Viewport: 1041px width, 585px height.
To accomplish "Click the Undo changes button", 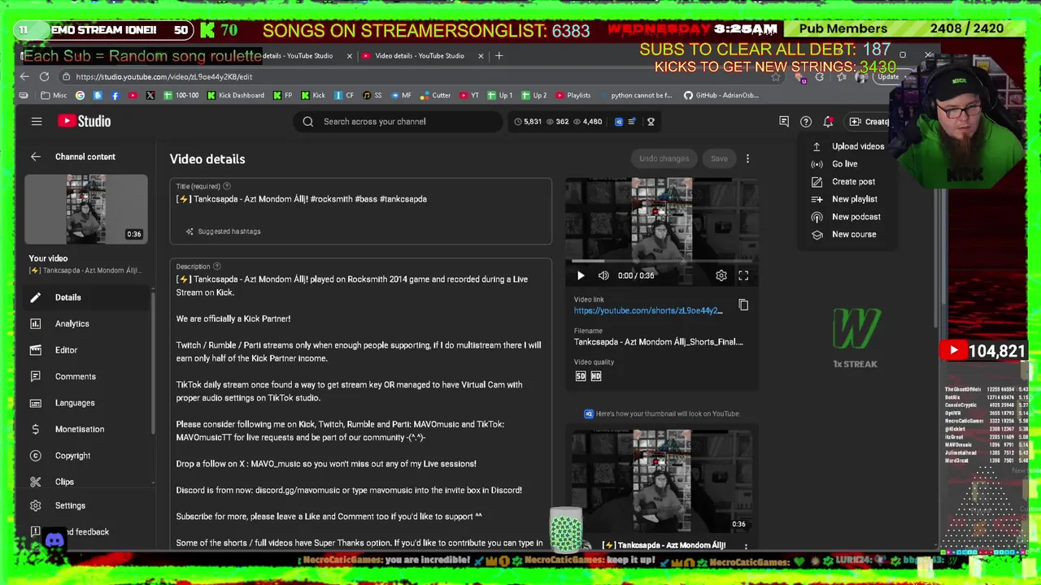I will pyautogui.click(x=664, y=158).
